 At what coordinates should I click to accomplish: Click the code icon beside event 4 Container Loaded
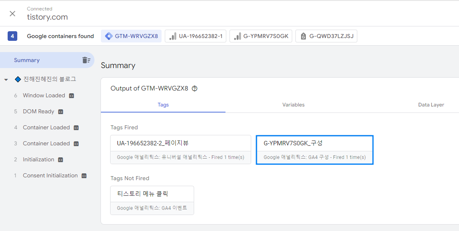tap(76, 128)
